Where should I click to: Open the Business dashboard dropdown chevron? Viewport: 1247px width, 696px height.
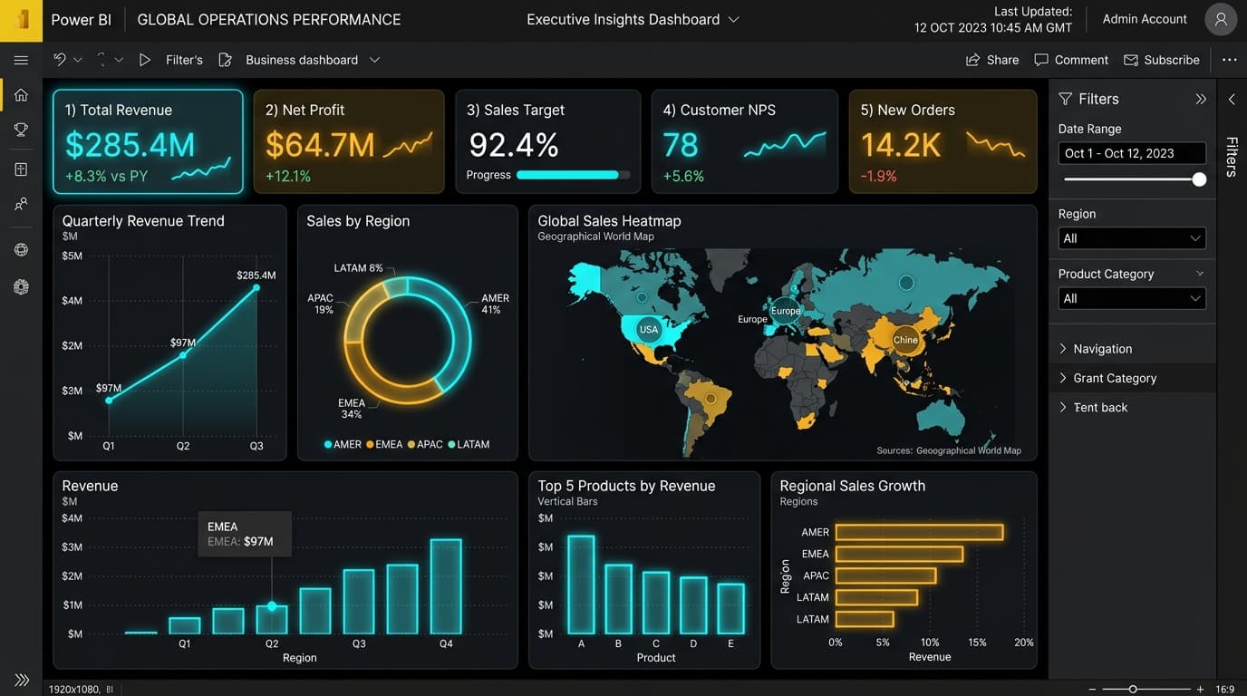374,60
